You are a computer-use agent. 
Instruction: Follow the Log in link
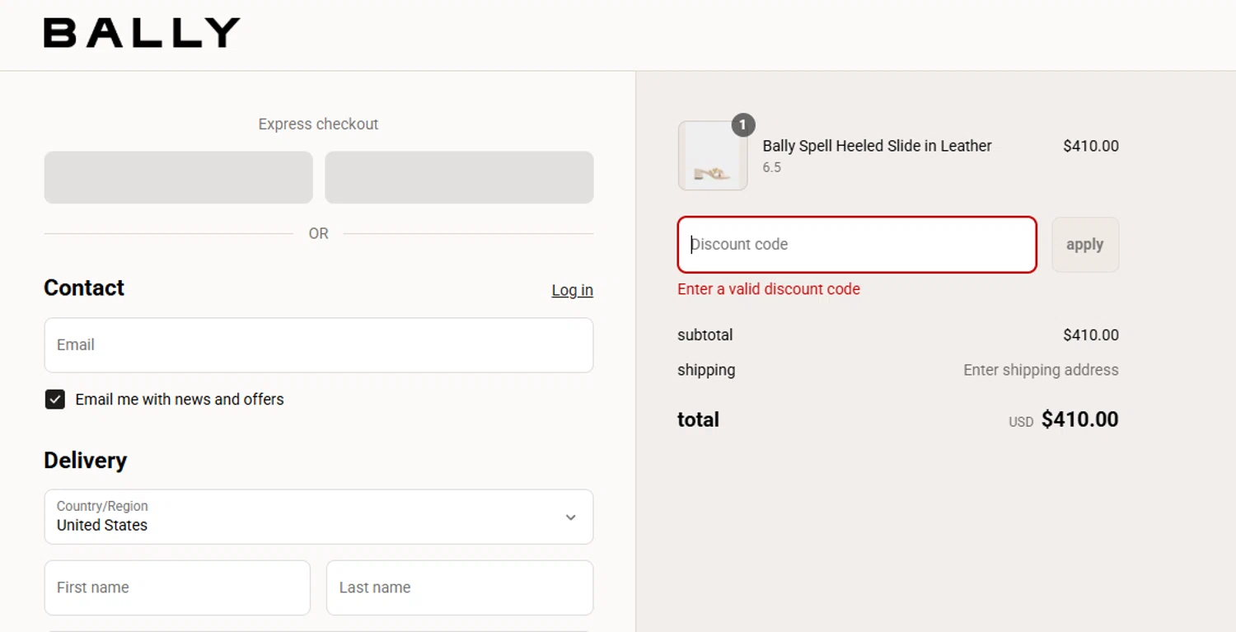pos(572,290)
